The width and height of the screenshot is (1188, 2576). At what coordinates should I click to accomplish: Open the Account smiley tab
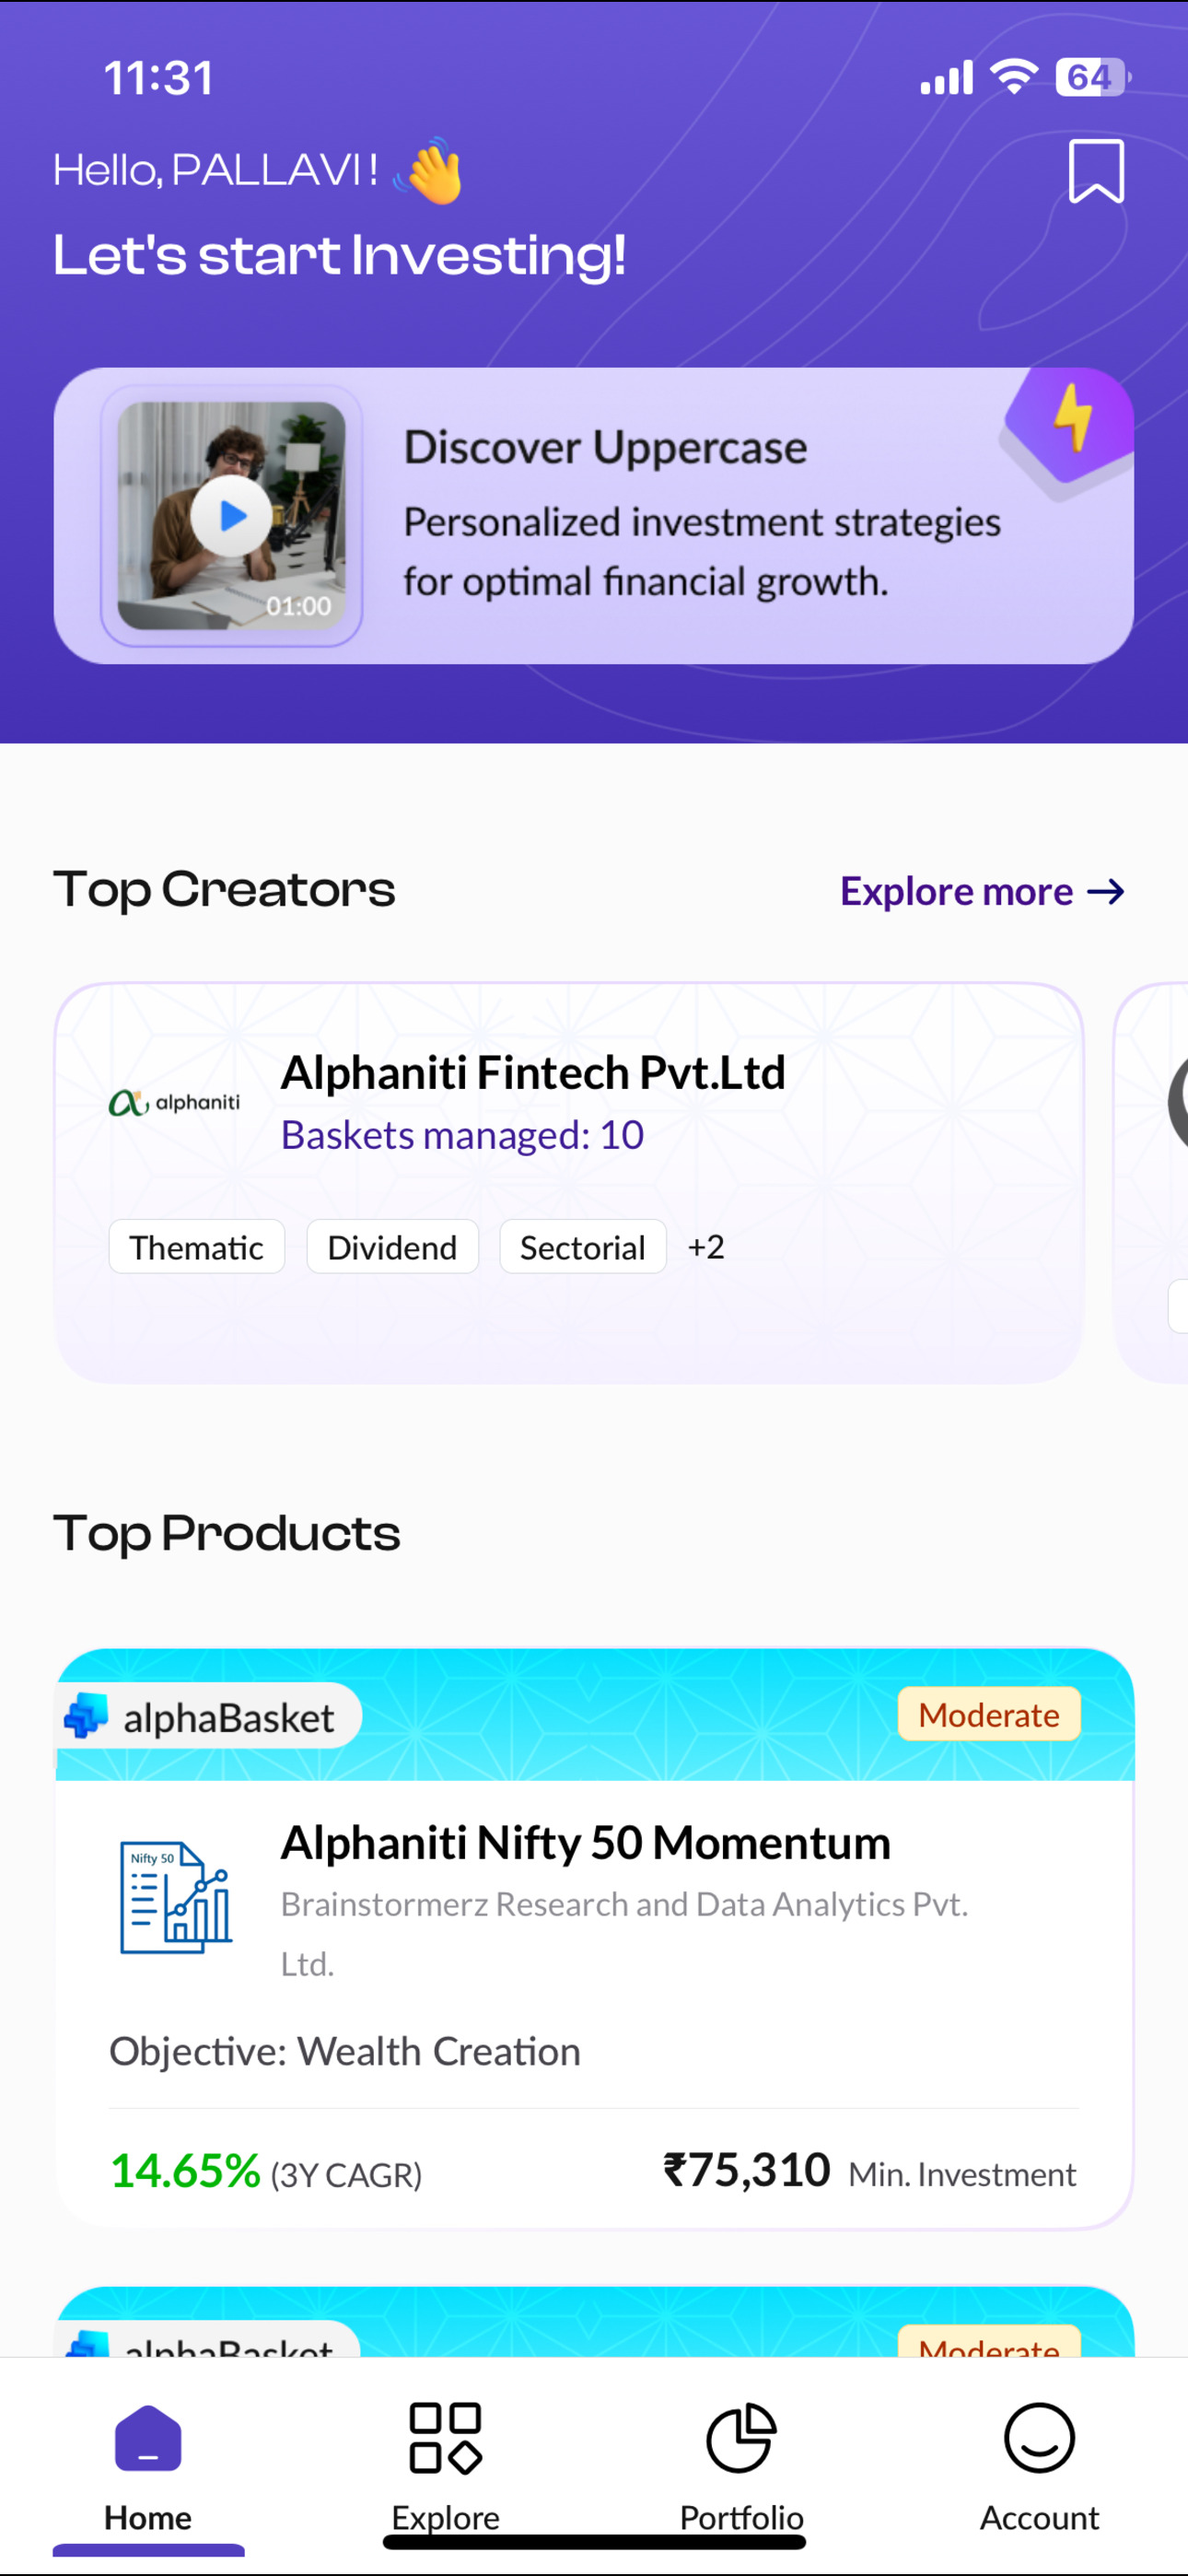tap(1039, 2467)
